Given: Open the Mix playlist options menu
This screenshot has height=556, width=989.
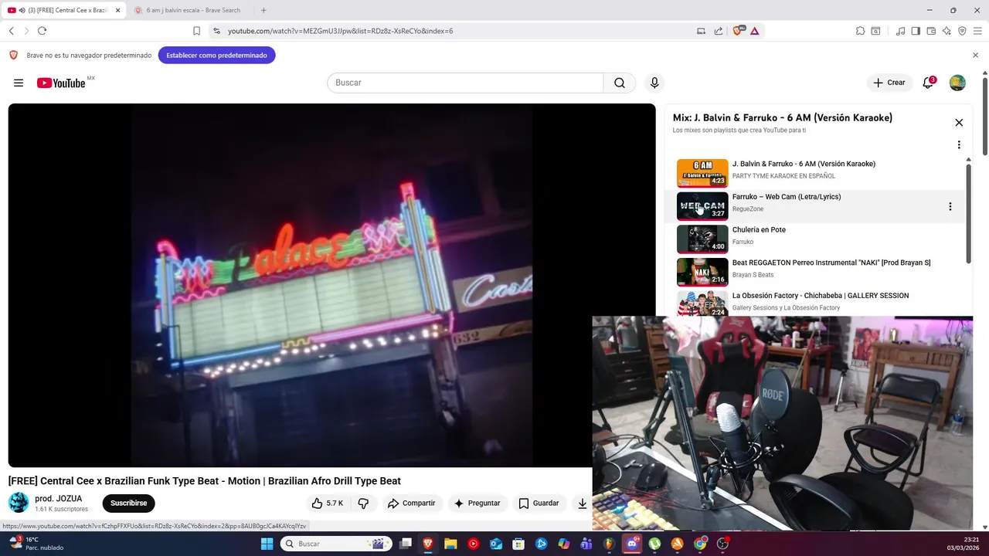Looking at the screenshot, I should (x=959, y=145).
